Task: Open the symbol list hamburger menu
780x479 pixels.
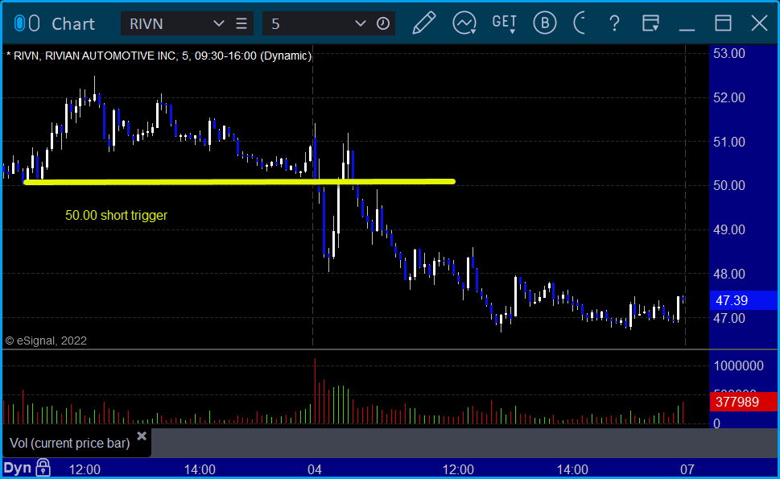Action: pos(241,23)
